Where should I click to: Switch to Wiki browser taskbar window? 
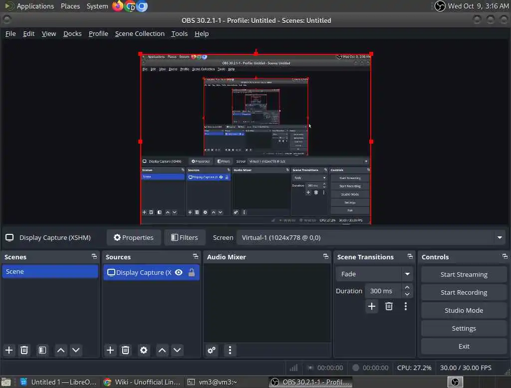(x=142, y=382)
